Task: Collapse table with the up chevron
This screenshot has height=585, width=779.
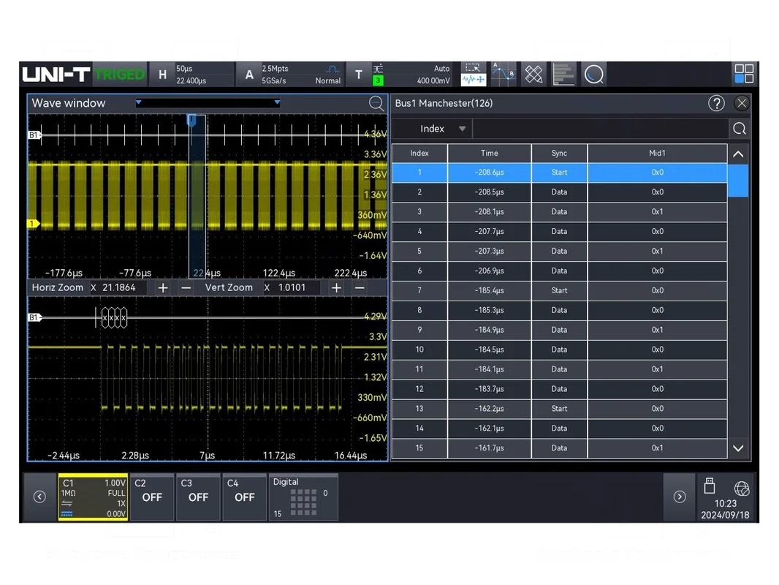Action: pos(738,154)
